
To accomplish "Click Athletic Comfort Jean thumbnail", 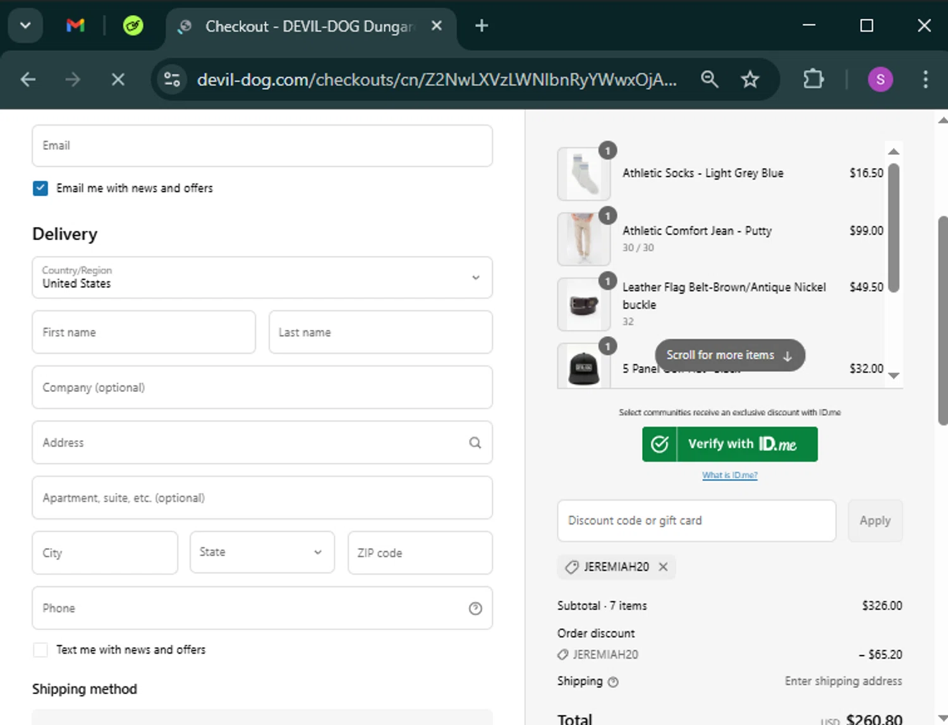I will (x=584, y=239).
